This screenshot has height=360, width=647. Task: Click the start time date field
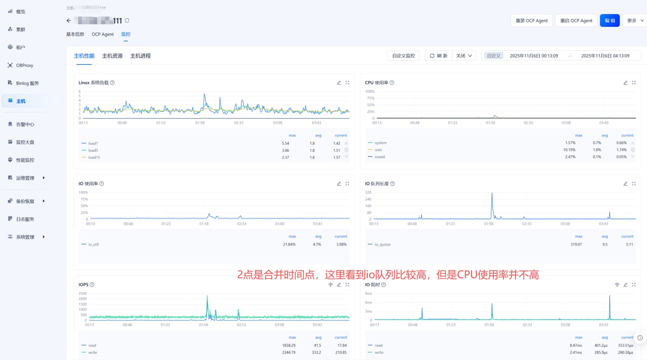point(533,56)
